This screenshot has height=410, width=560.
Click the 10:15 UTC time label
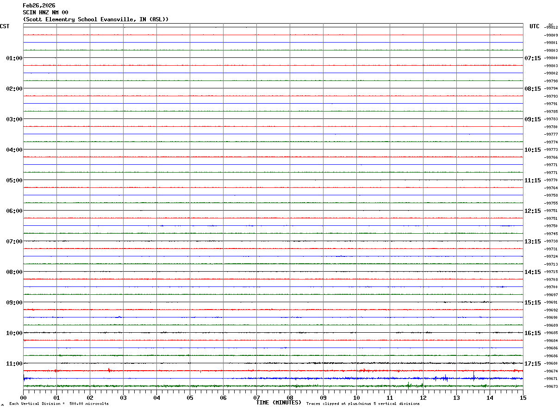pos(532,150)
